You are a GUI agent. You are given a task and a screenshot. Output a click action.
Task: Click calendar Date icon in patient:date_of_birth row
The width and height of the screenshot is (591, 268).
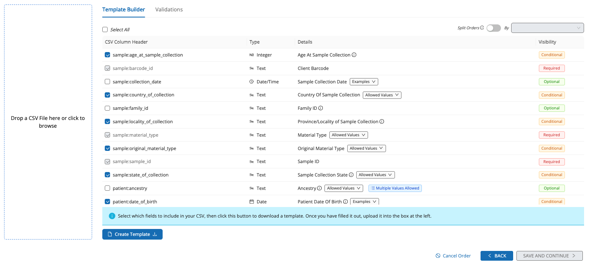click(x=251, y=202)
